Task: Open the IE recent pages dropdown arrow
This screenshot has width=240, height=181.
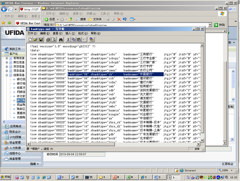Action: (16, 9)
